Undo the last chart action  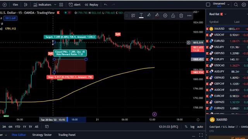pos(106,5)
